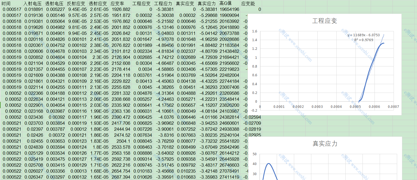Screen dimensions: 417x180
Task: Select the 工程应力 header cell
Action: (x=164, y=3)
